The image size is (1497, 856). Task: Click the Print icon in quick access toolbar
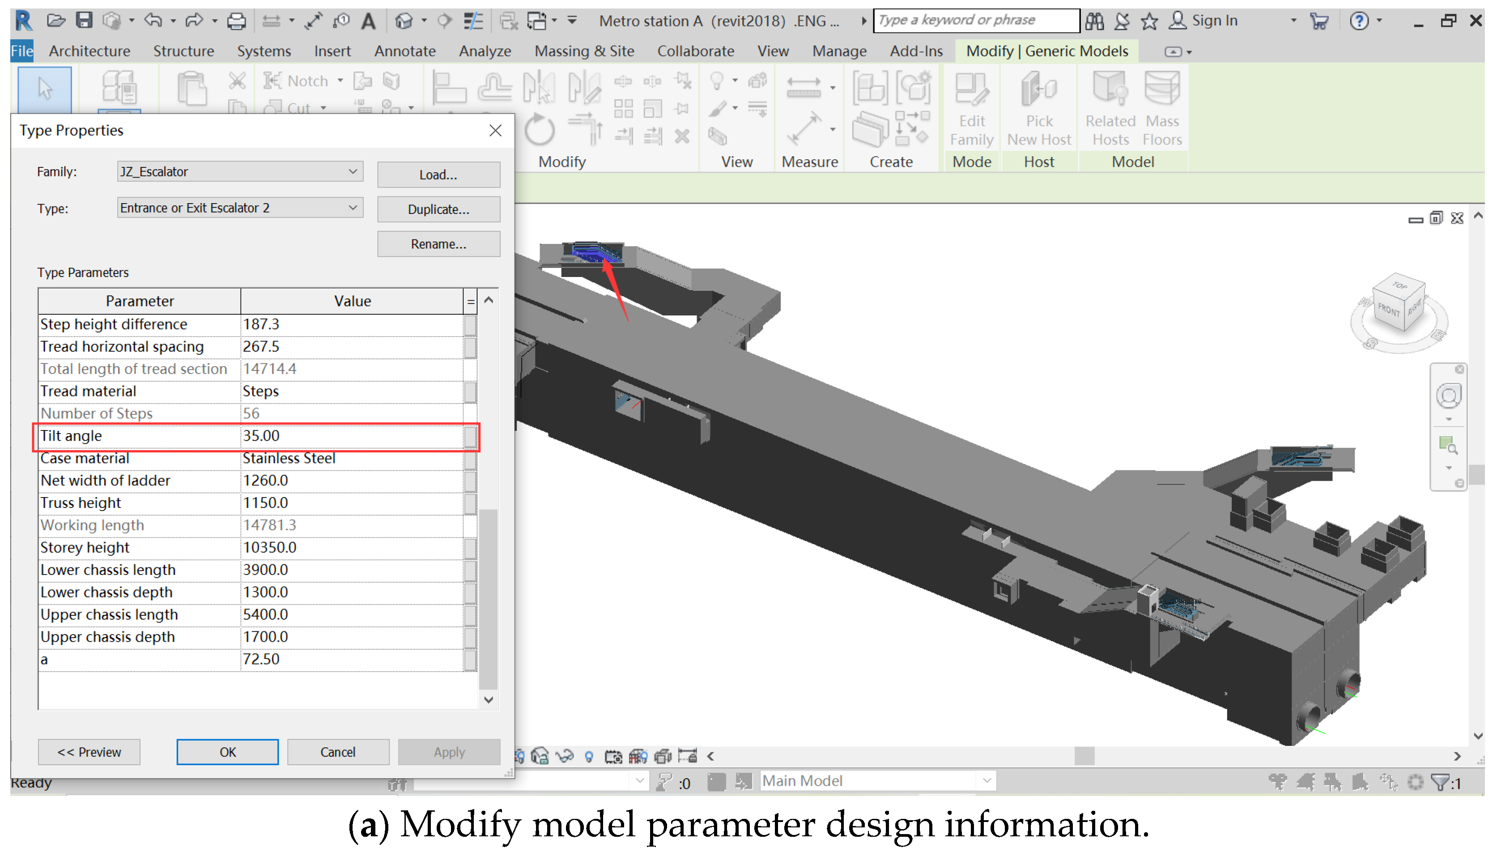point(236,21)
